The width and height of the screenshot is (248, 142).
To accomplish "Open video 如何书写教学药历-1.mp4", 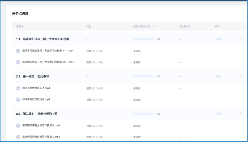I will point(38,88).
